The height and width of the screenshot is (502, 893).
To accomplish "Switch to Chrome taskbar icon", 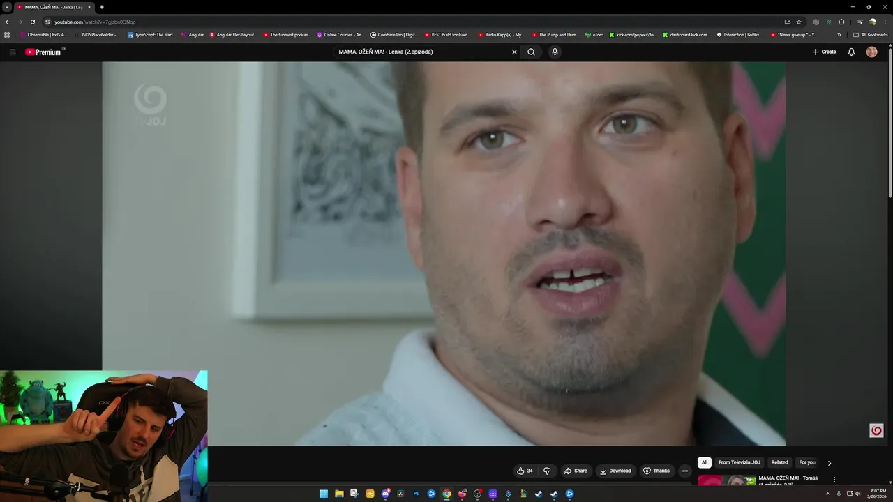I will (x=446, y=494).
